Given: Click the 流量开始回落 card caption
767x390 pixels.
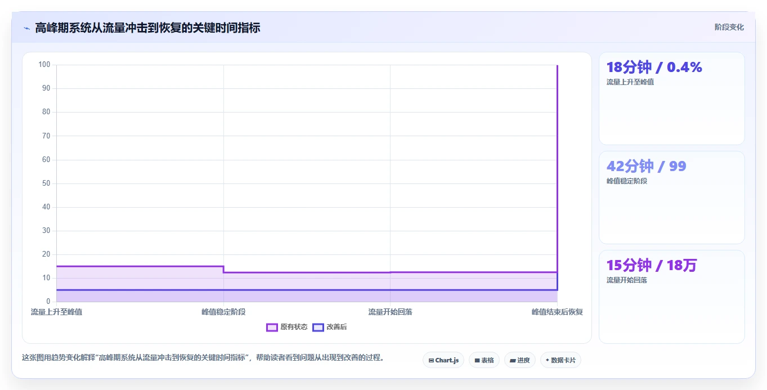Looking at the screenshot, I should (x=627, y=280).
